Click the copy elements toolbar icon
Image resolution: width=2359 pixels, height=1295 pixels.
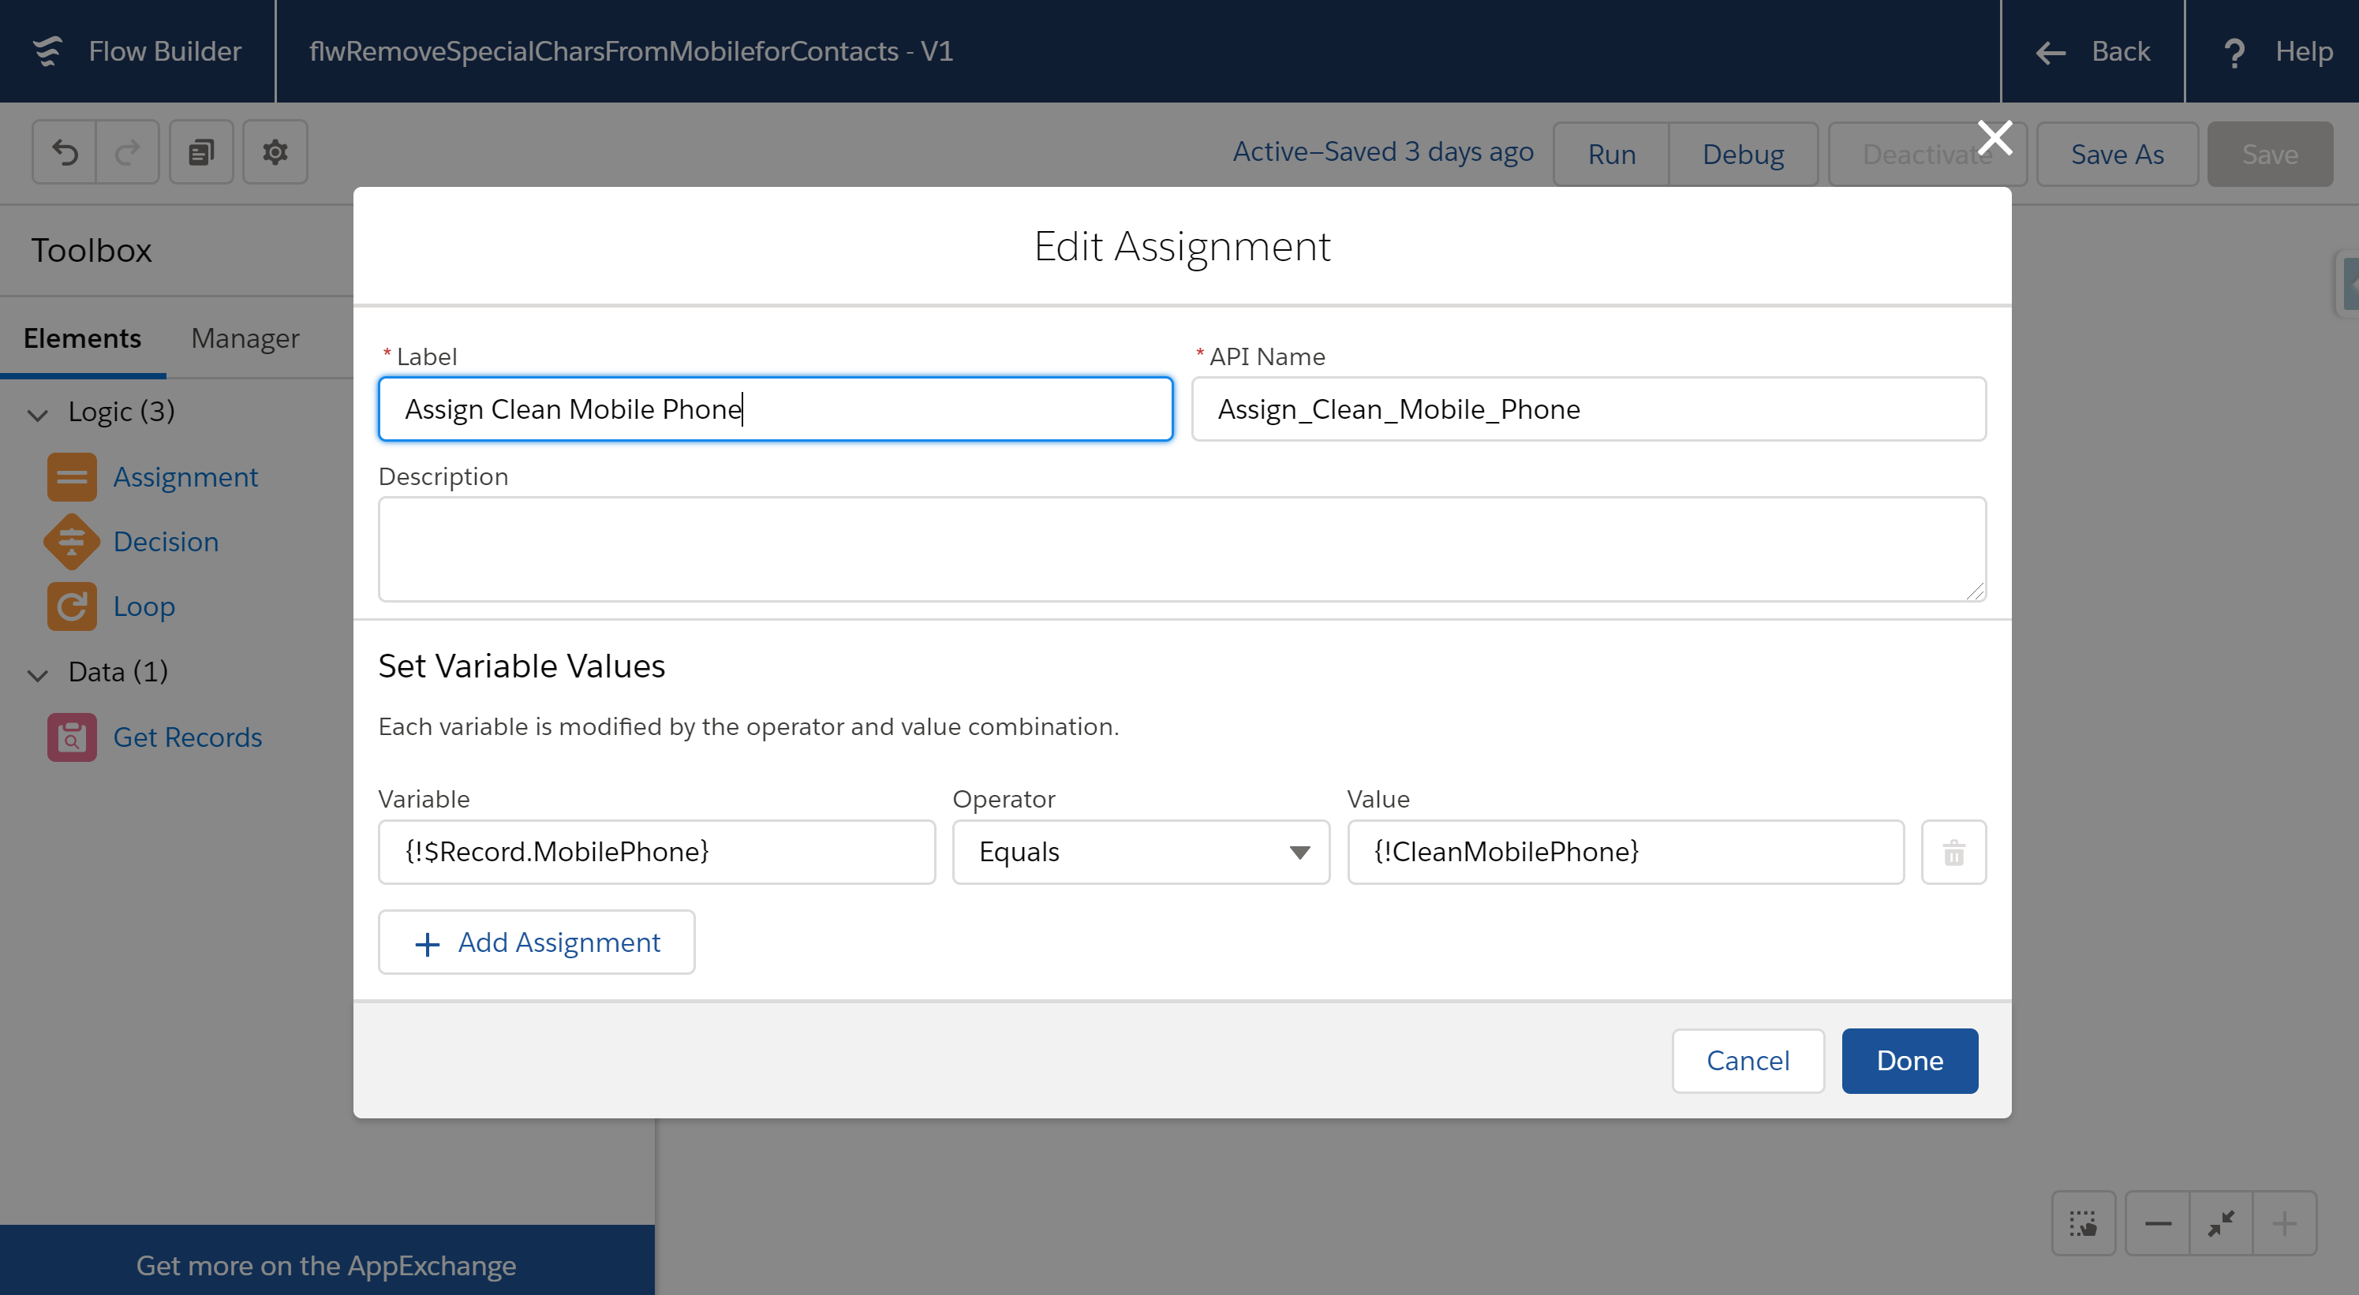point(200,152)
